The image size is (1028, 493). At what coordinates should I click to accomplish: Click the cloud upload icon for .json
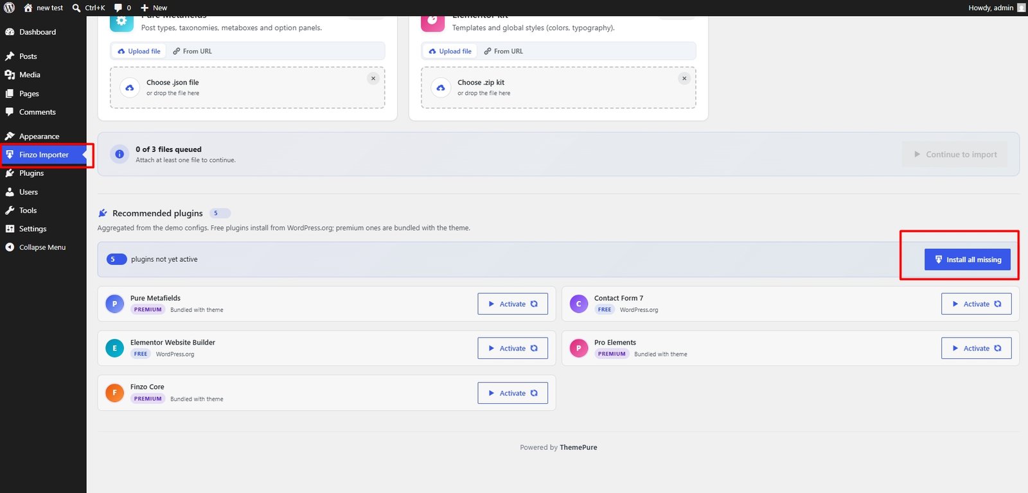[x=130, y=88]
